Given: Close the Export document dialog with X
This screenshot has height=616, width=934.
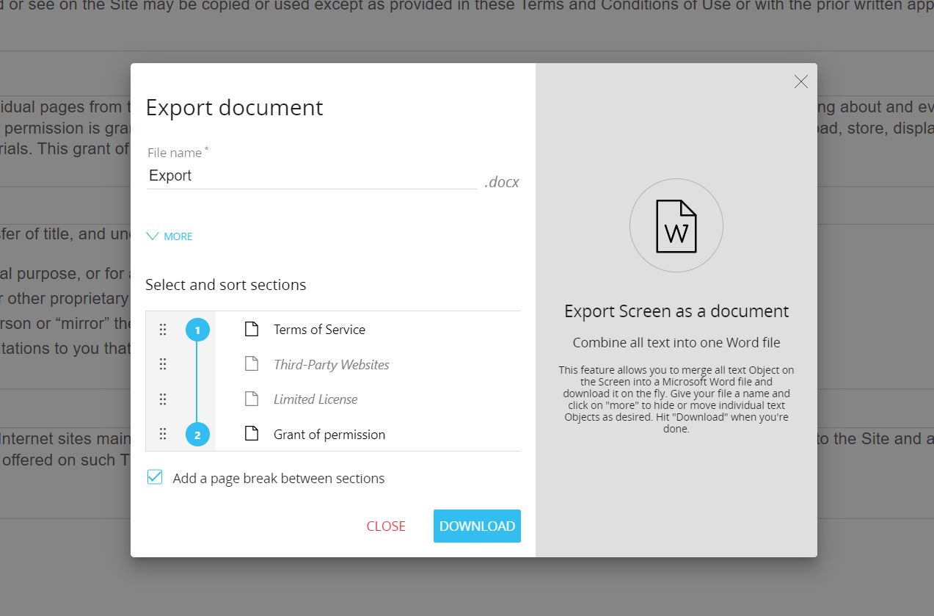Looking at the screenshot, I should coord(801,81).
